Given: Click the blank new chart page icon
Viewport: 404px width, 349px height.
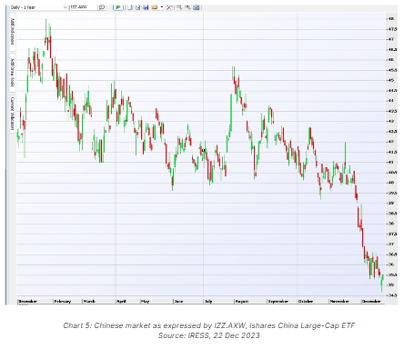Looking at the screenshot, I should click(x=130, y=7).
